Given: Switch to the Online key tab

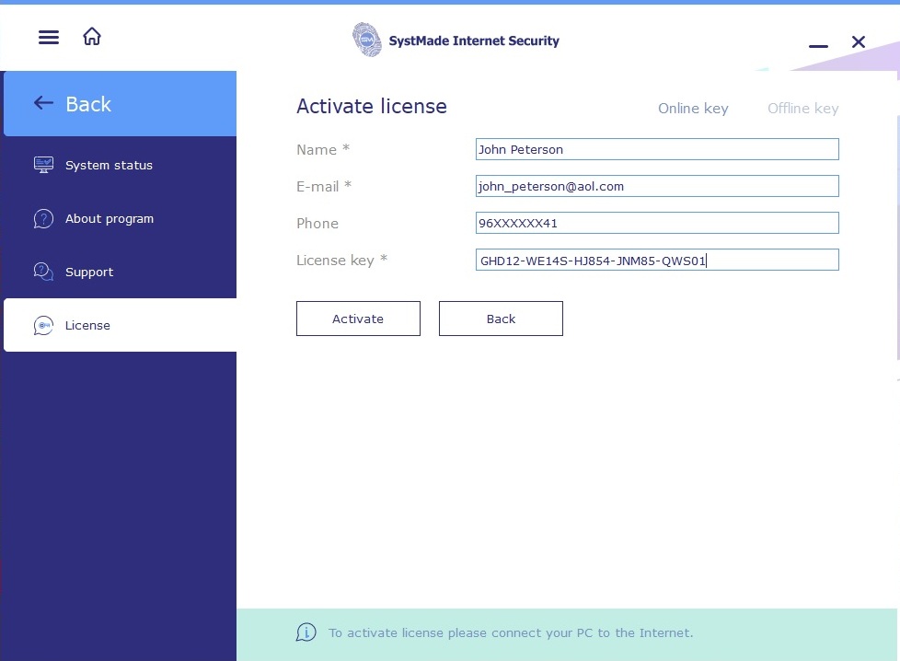Looking at the screenshot, I should [693, 109].
